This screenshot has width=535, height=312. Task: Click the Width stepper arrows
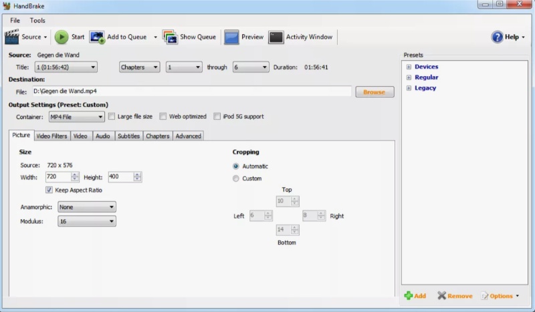point(75,176)
